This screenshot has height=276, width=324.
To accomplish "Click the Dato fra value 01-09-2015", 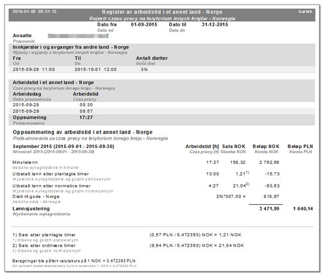I will [144, 24].
